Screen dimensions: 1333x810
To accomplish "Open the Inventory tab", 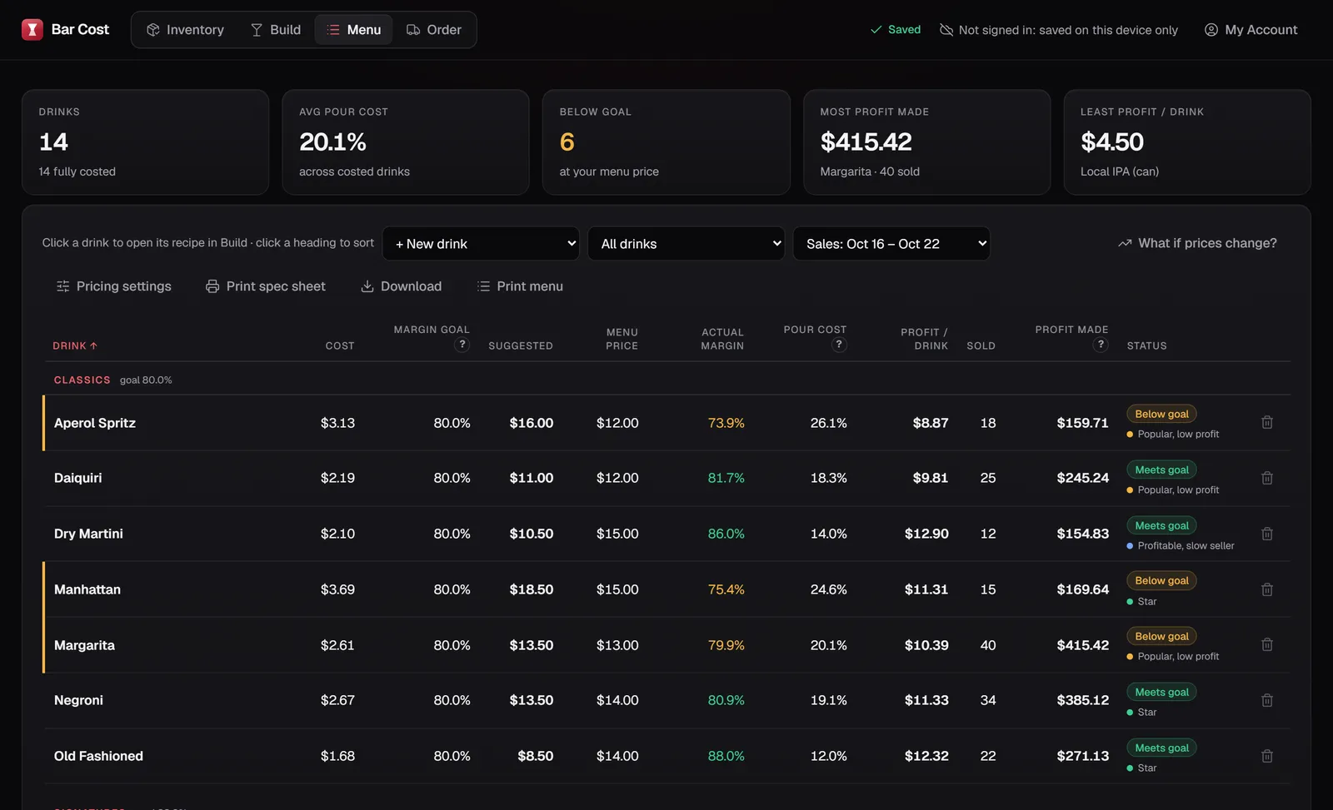I will pos(185,30).
